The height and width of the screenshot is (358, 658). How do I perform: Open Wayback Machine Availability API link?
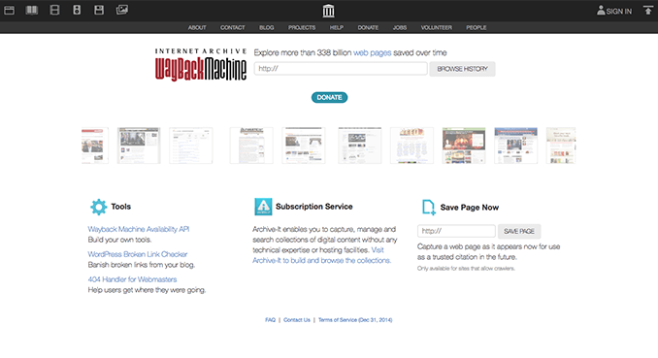[139, 229]
